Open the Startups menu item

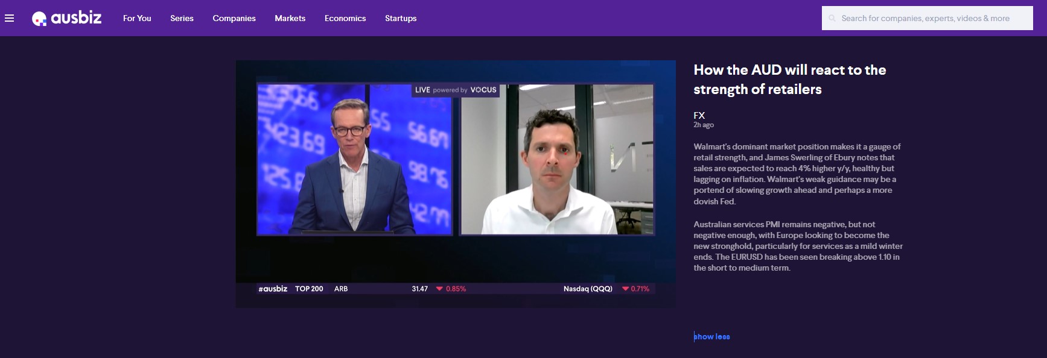(401, 18)
